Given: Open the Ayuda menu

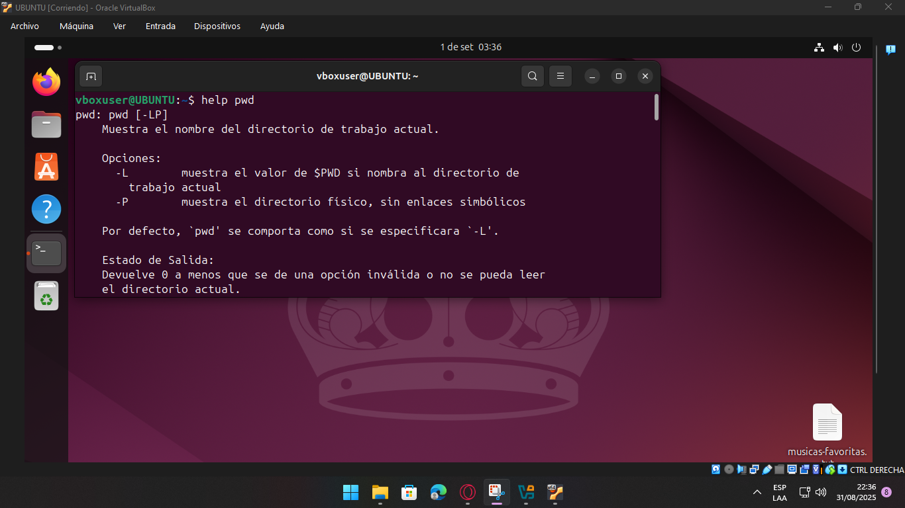Looking at the screenshot, I should 272,26.
